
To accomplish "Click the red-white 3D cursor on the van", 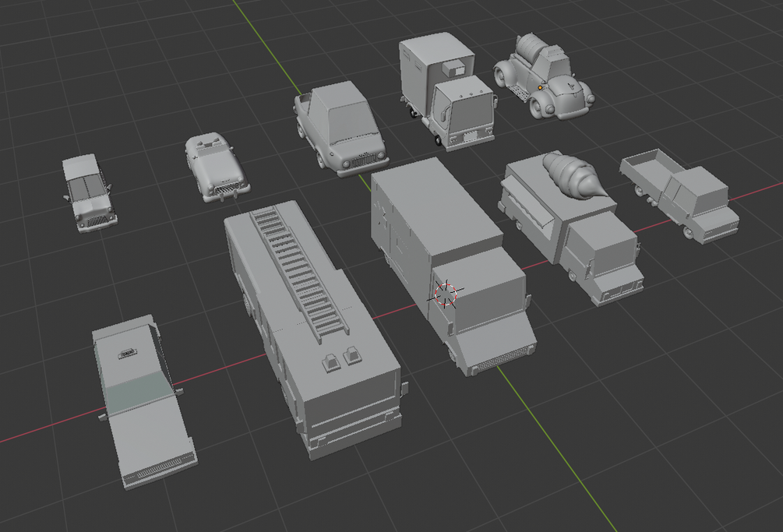I will point(446,293).
